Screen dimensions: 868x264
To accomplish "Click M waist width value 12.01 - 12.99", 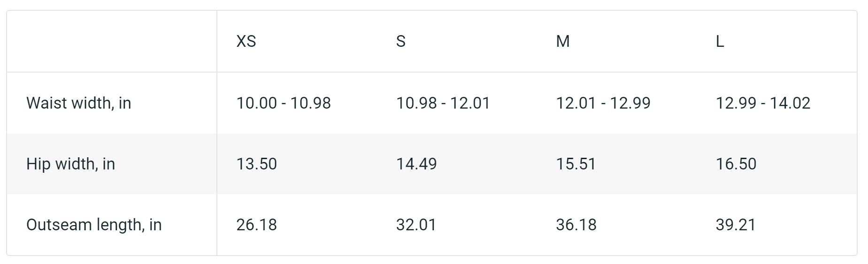I will 603,103.
